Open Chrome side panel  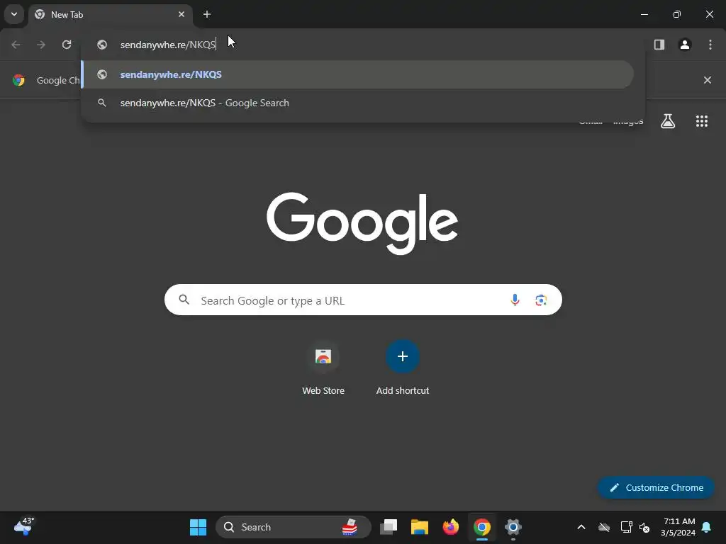(659, 45)
